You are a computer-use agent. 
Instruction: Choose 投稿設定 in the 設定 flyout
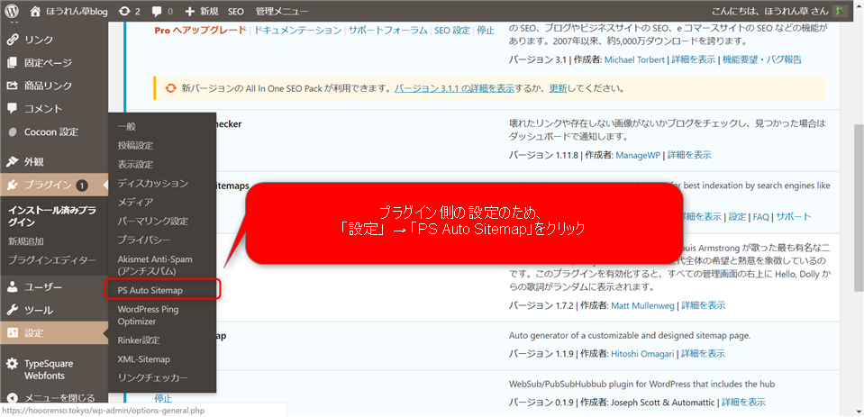coord(135,145)
